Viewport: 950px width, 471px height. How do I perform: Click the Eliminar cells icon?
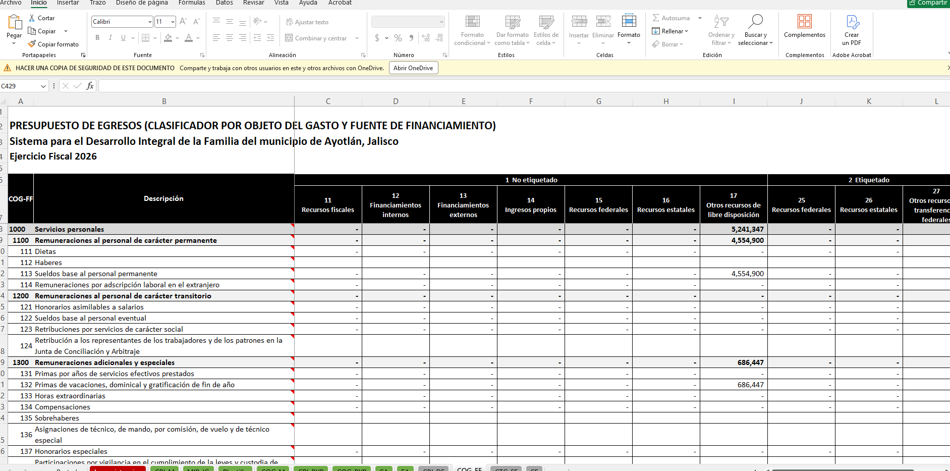(x=603, y=21)
